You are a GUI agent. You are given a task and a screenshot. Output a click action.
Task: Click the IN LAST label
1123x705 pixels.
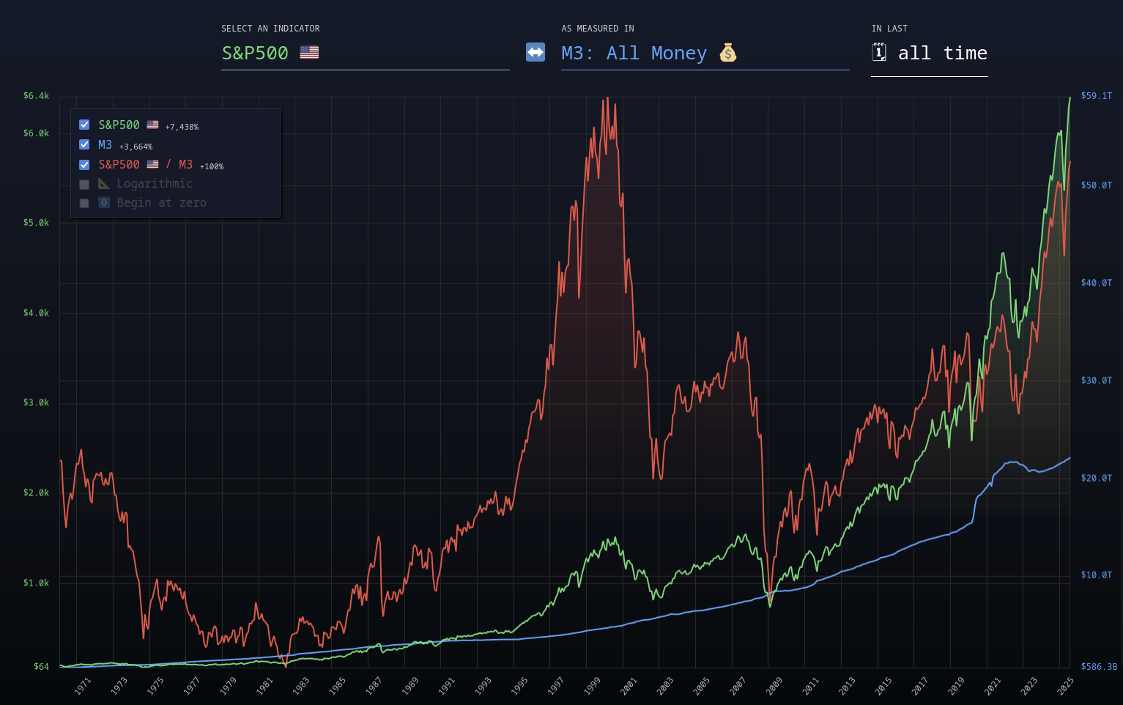pyautogui.click(x=889, y=29)
